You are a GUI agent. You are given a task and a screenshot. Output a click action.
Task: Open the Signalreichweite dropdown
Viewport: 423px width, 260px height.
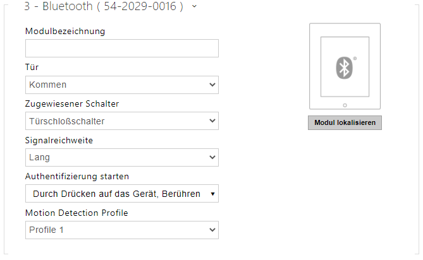[x=122, y=157]
